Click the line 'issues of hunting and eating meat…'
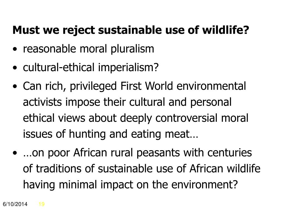The height and width of the screenshot is (214, 285). point(110,134)
